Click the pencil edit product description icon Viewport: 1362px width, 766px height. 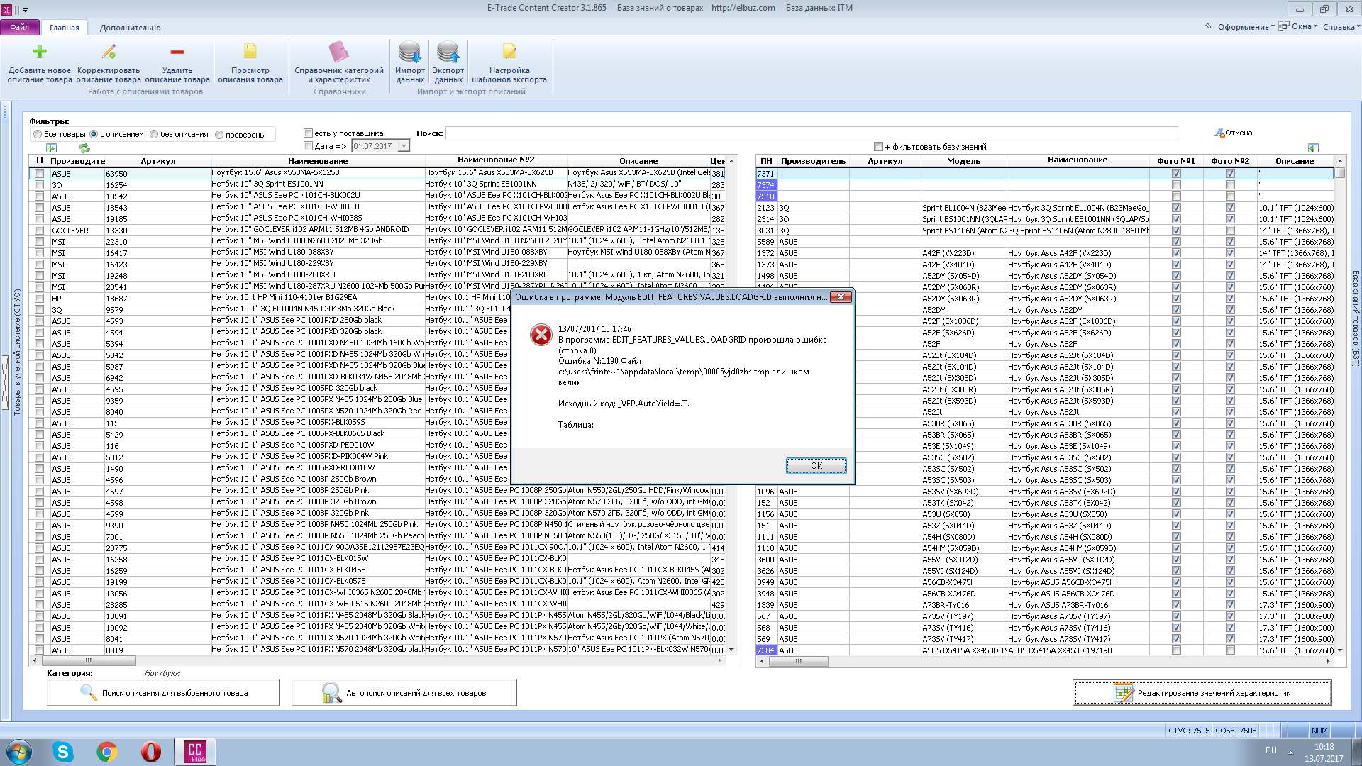[x=109, y=51]
